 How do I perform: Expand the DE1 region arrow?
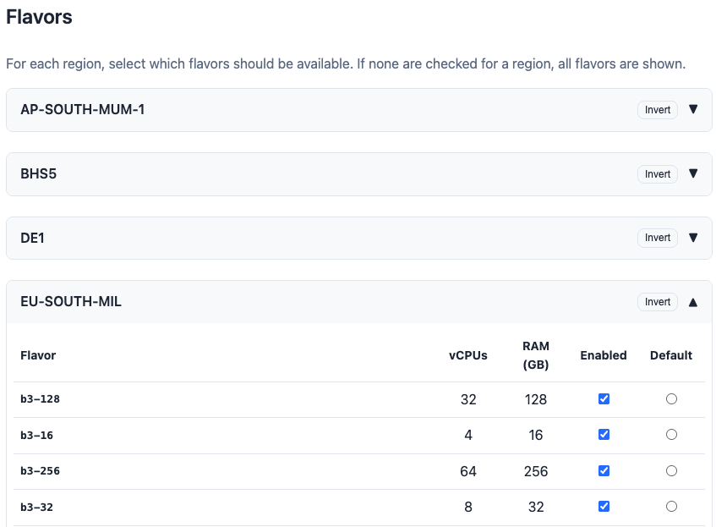pos(693,238)
